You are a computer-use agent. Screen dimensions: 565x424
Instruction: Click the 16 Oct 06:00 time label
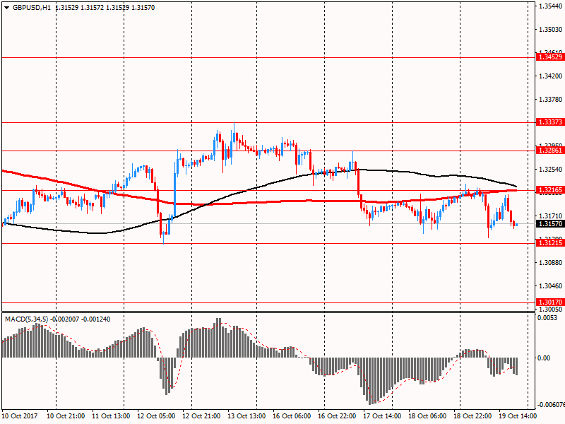[292, 416]
